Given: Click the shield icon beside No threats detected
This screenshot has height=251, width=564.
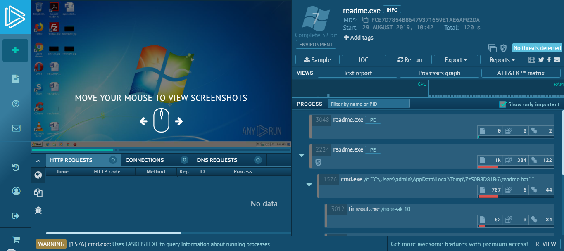Looking at the screenshot, I should tap(503, 48).
